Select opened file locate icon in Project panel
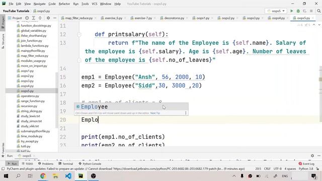Image resolution: width=322 pixels, height=181 pixels. point(27,18)
